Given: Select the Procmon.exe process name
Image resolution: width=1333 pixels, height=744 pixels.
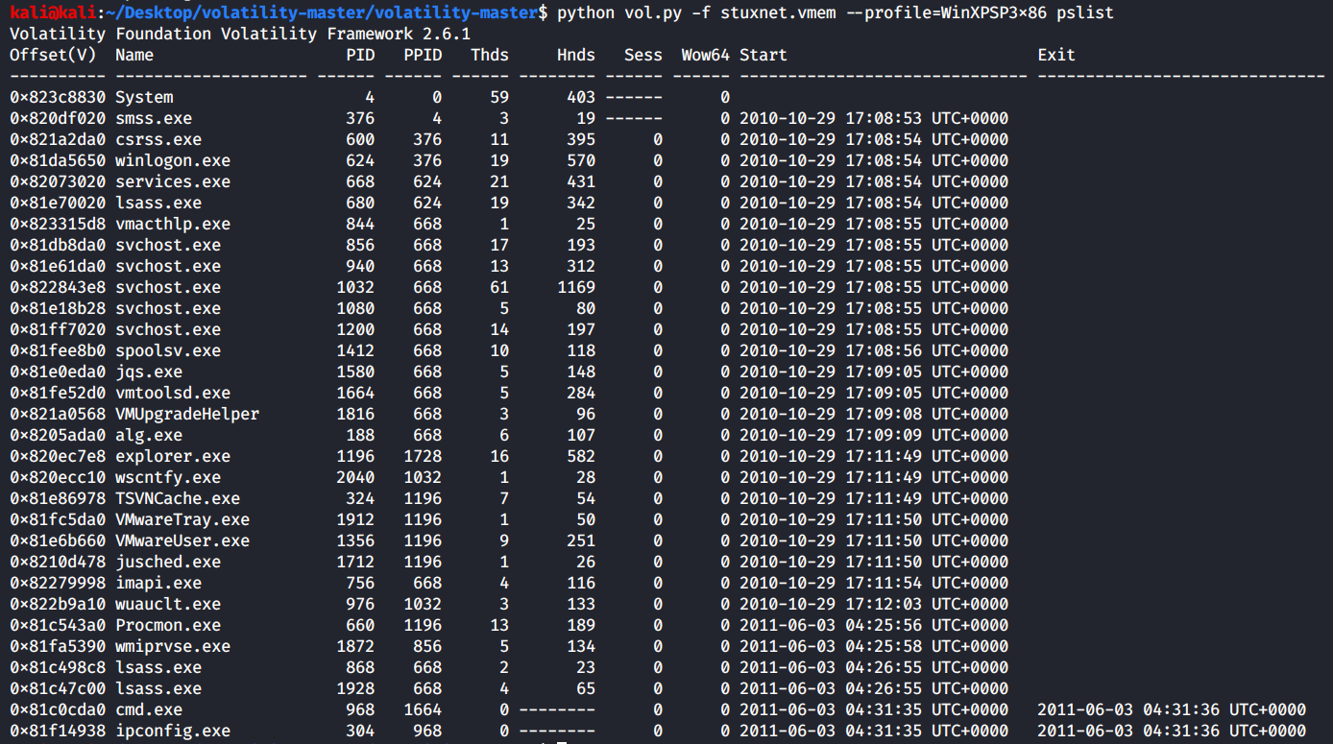Looking at the screenshot, I should click(168, 625).
